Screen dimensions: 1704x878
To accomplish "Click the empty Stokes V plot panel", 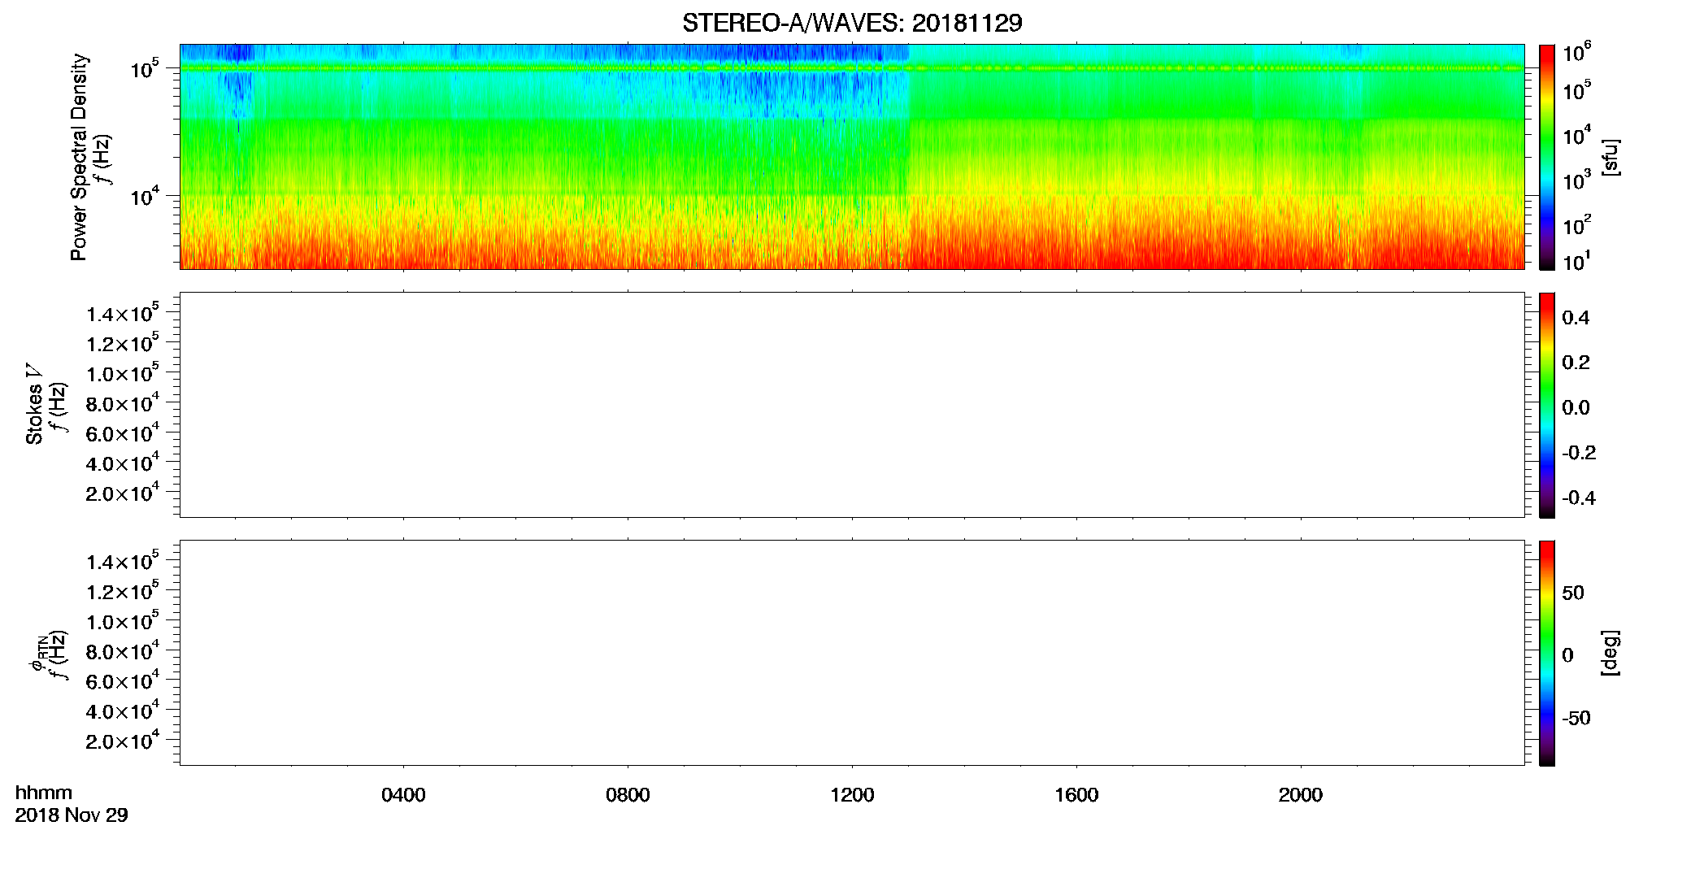I will (x=852, y=404).
